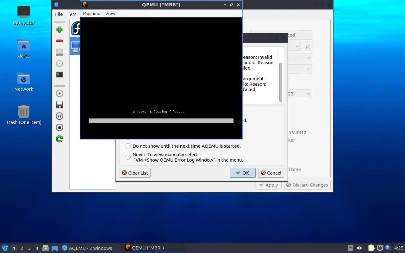The width and height of the screenshot is (405, 253).
Task: Click the AQEMU application icon in title bar
Action: coord(56,5)
